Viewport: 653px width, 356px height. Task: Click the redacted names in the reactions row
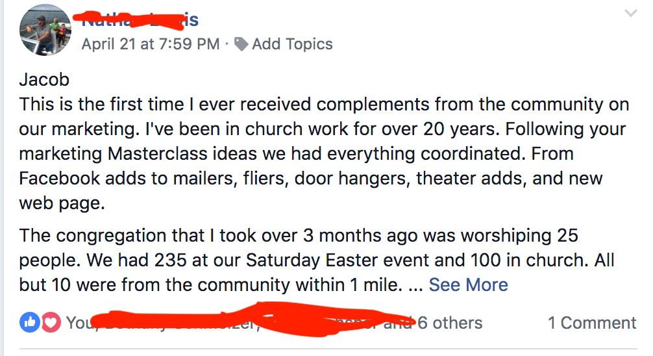pos(247,320)
